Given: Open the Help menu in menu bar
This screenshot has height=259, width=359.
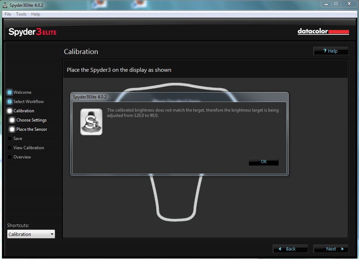Looking at the screenshot, I should (36, 14).
